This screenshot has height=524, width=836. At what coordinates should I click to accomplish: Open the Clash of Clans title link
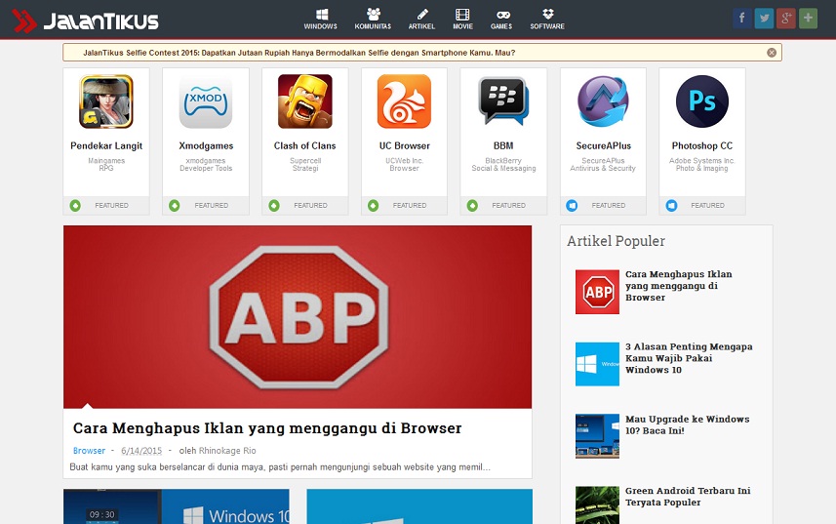(305, 146)
